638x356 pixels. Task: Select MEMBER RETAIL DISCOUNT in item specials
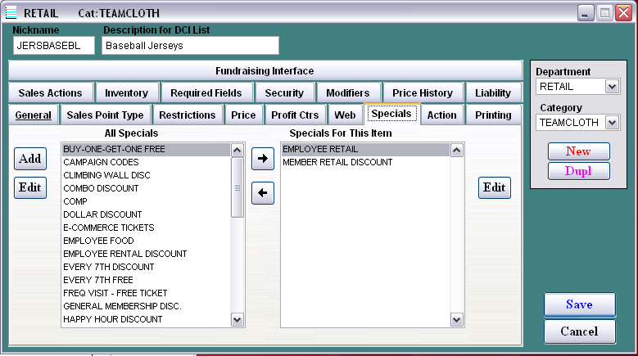tap(365, 162)
